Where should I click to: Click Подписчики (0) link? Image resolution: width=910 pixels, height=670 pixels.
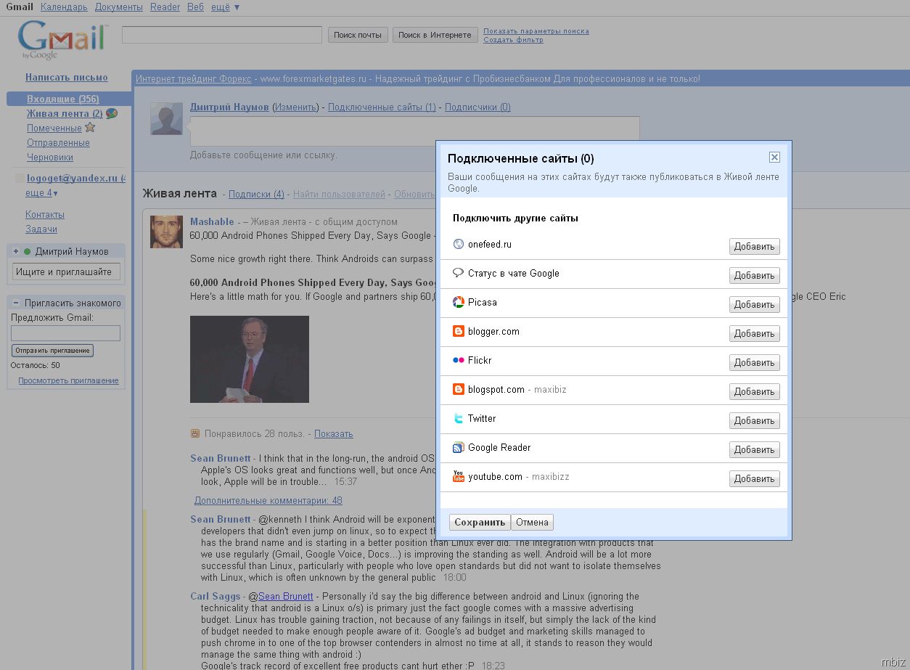tap(477, 107)
